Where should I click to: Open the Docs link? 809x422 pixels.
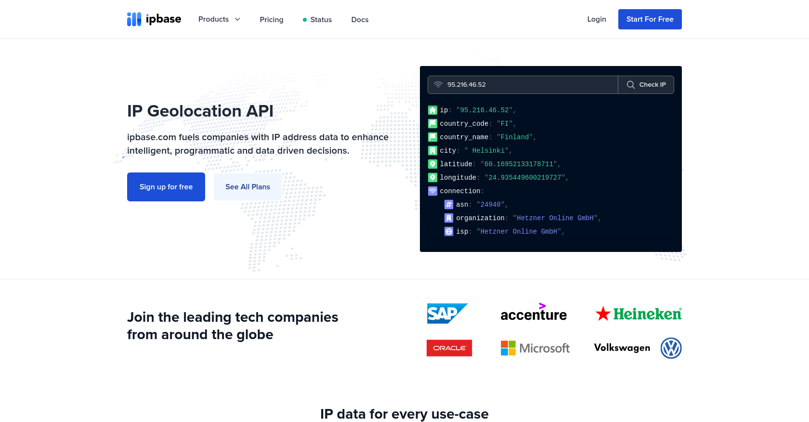[360, 20]
